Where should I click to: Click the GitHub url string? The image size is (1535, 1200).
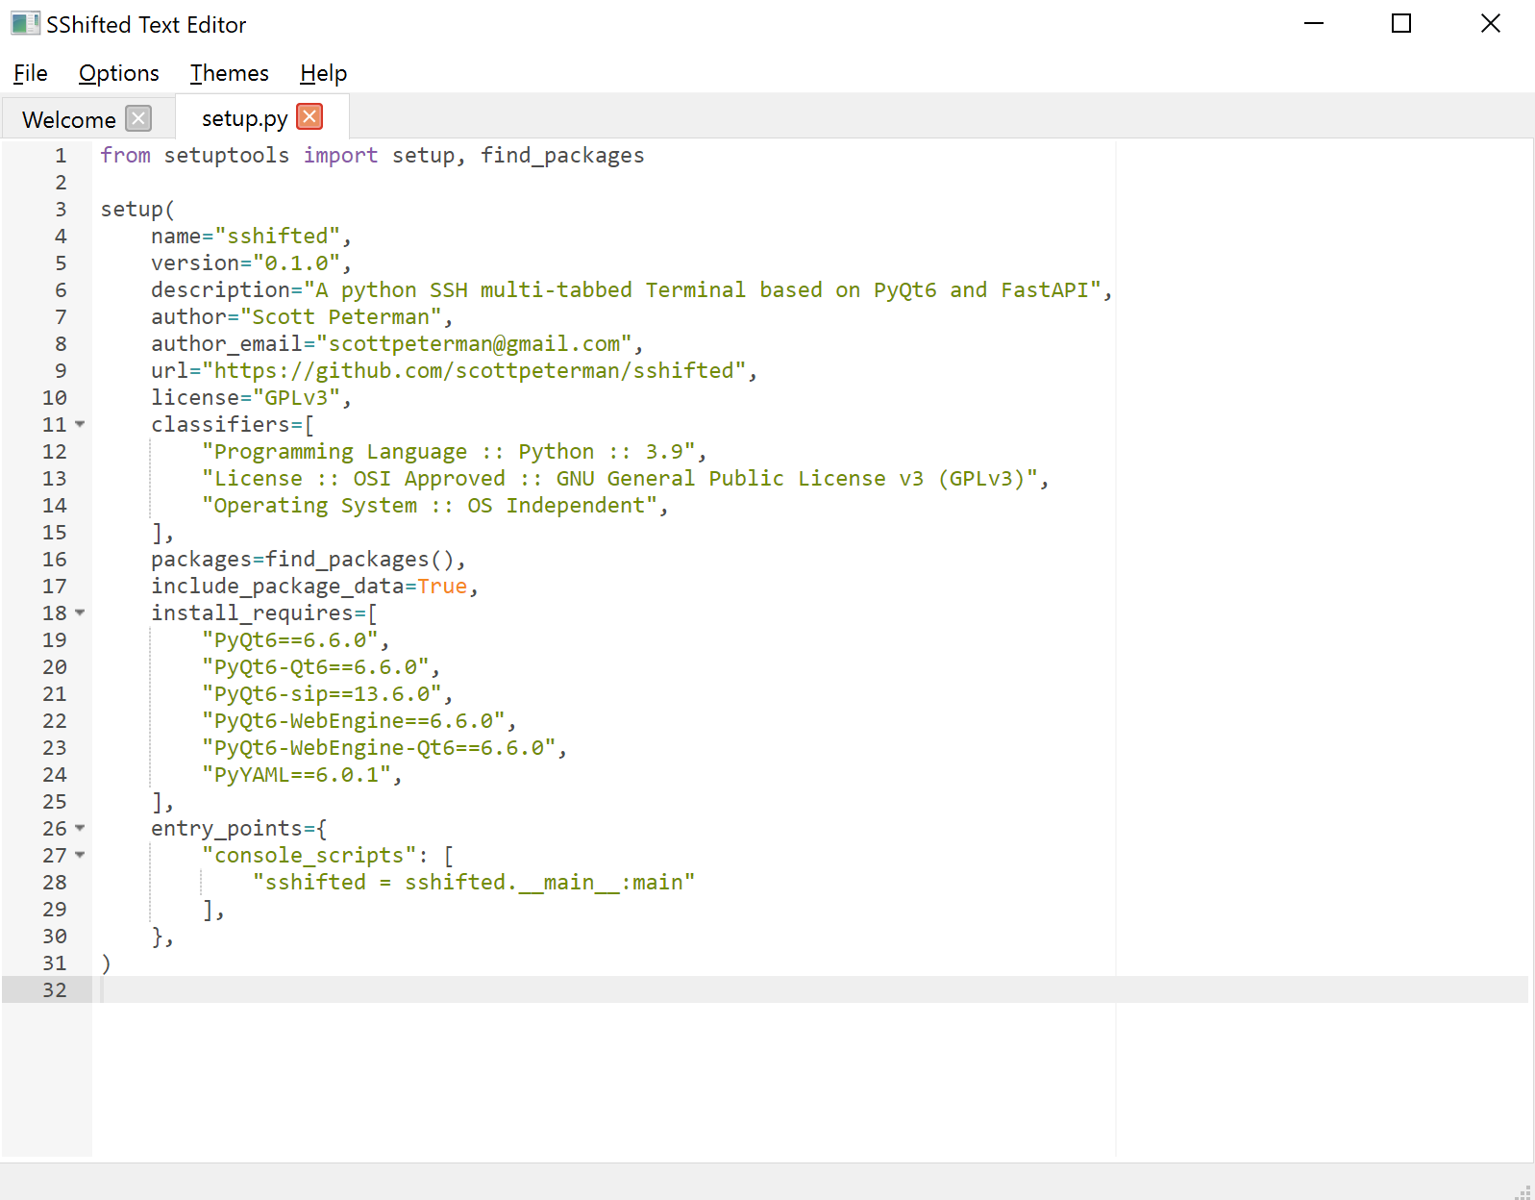475,370
